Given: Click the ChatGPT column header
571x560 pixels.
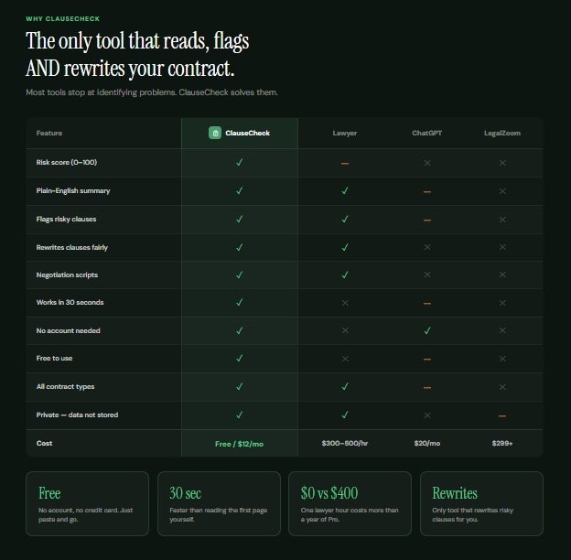Looking at the screenshot, I should coord(427,133).
